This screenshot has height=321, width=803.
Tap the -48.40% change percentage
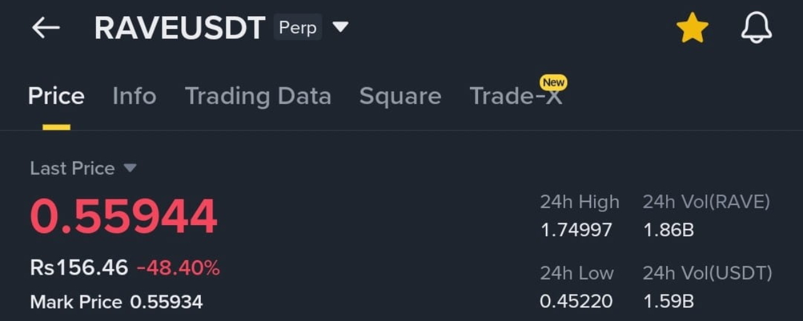178,268
